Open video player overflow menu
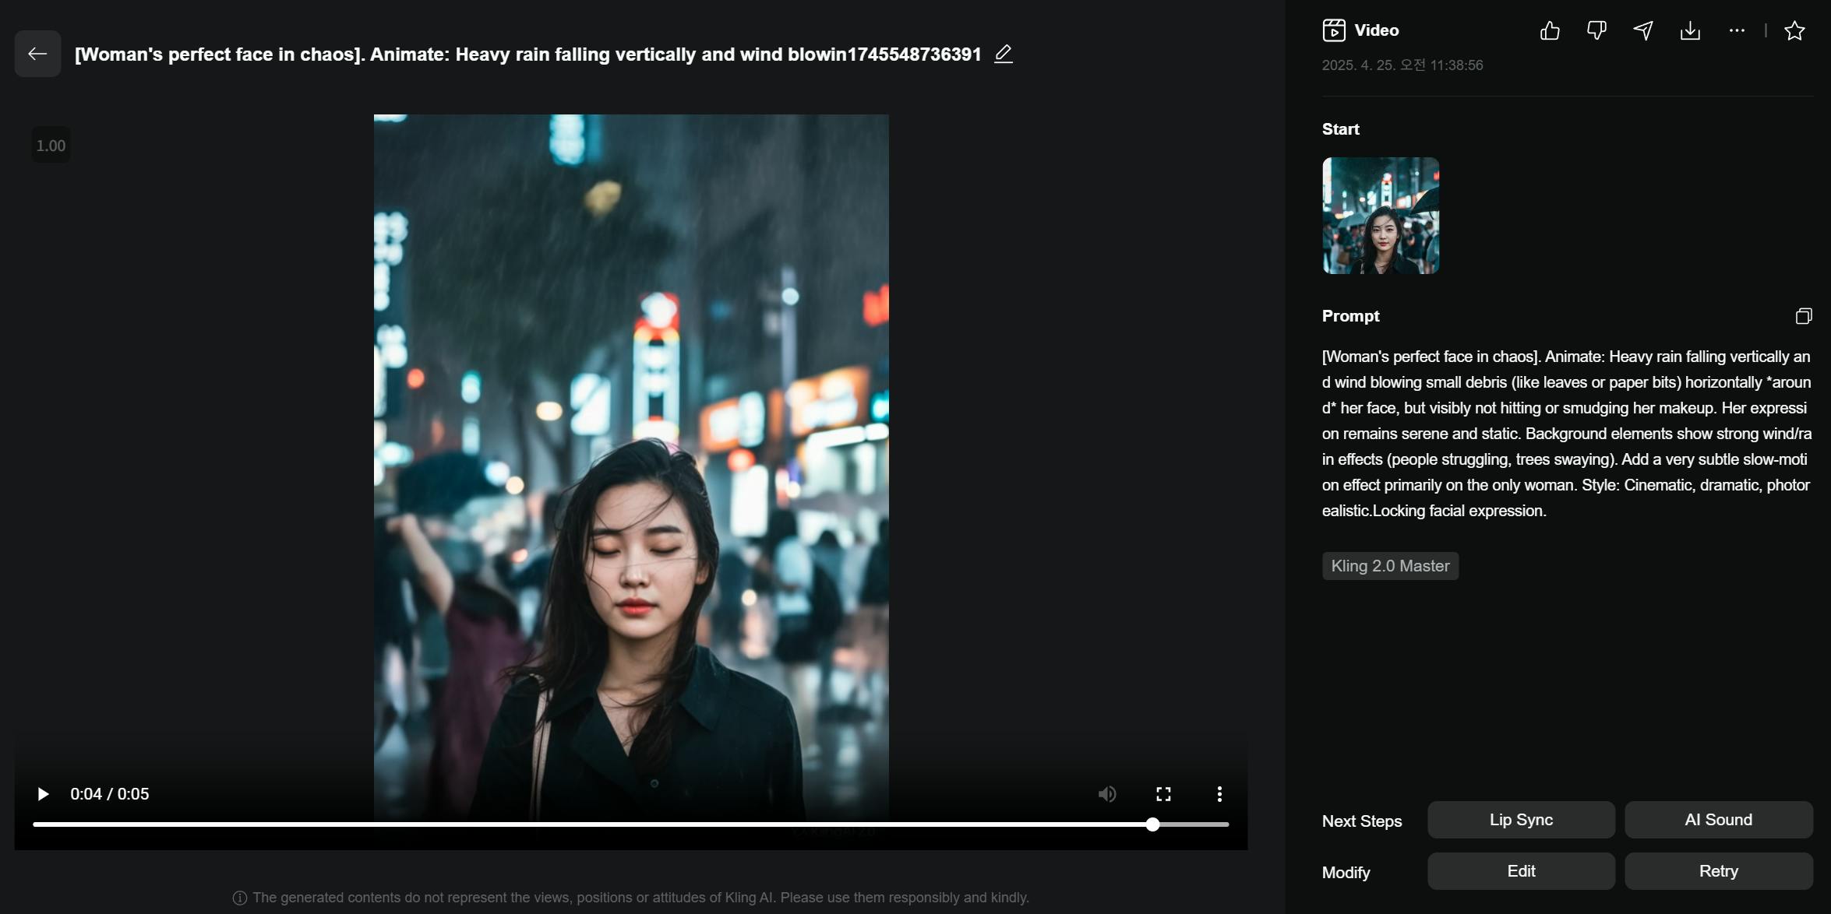The image size is (1831, 914). pyautogui.click(x=1219, y=794)
